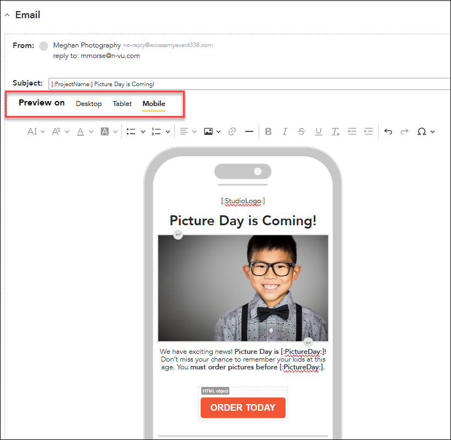Click the ORDER TODAY button

pyautogui.click(x=243, y=408)
